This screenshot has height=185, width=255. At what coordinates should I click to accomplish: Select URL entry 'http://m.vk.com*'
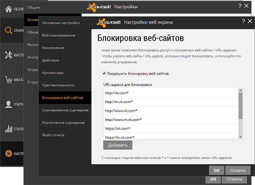pos(171,102)
